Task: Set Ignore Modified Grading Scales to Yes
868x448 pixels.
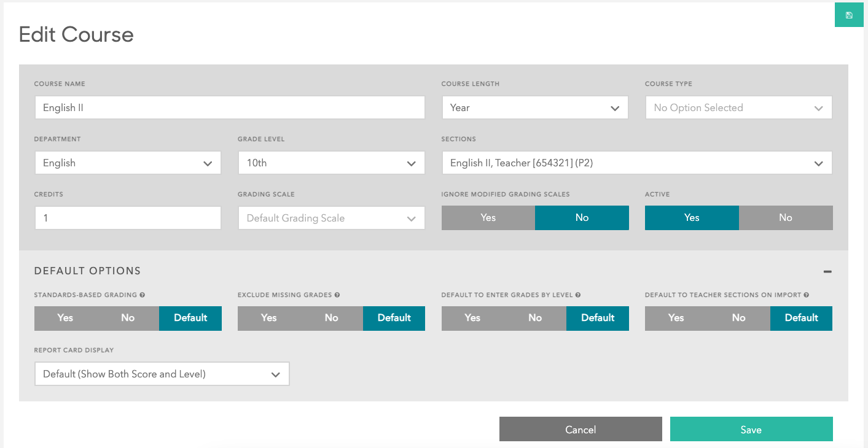Action: pos(488,218)
